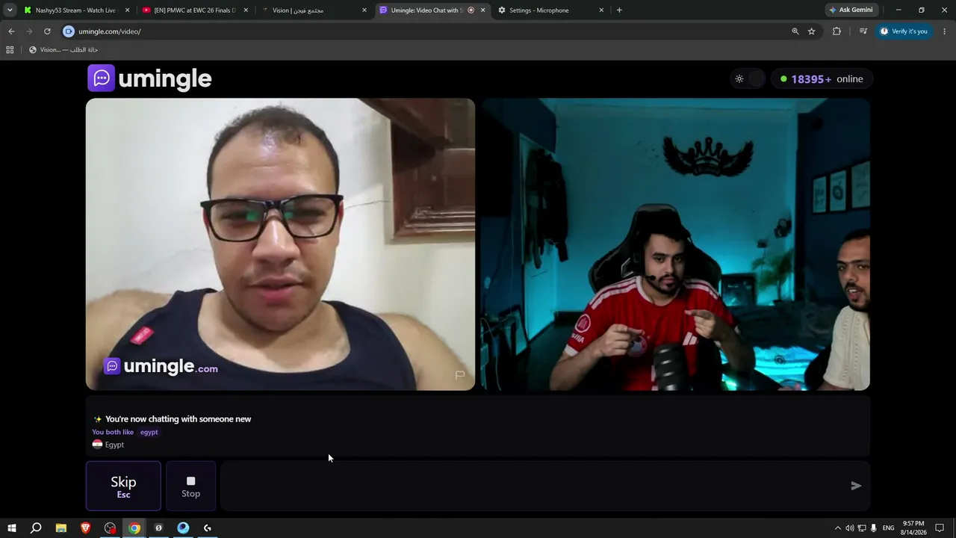Open the Chrome extensions menu
Image resolution: width=956 pixels, height=538 pixels.
pos(836,31)
